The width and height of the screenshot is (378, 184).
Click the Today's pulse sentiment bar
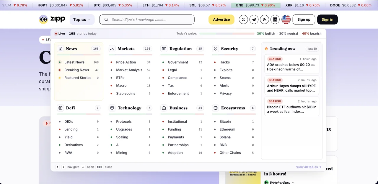[227, 34]
